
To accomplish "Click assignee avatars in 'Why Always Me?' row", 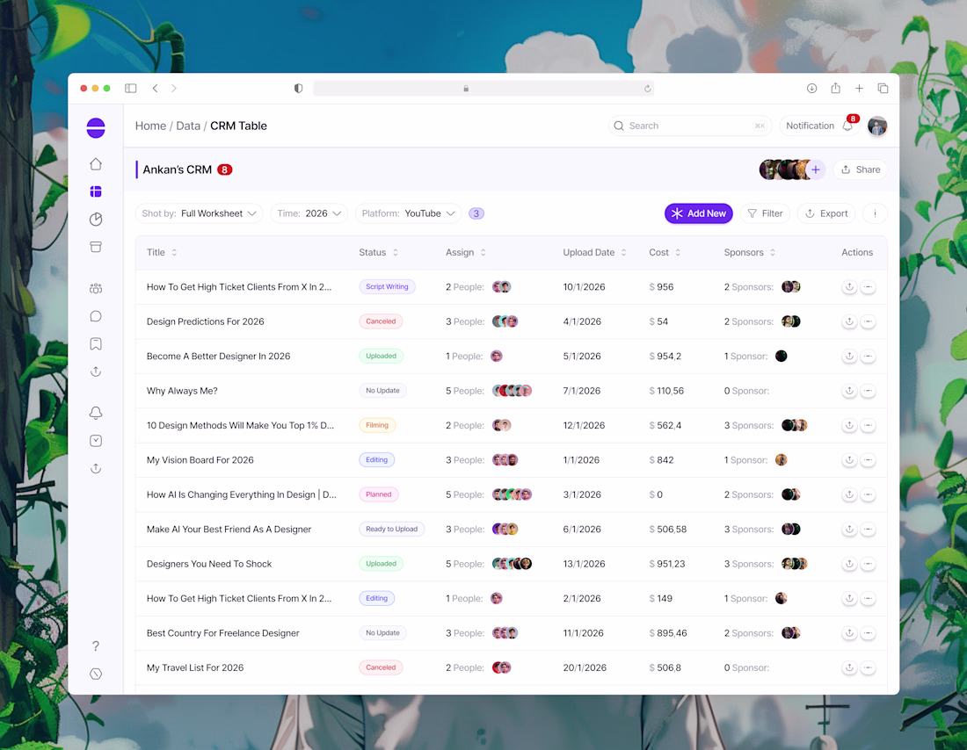I will click(512, 391).
